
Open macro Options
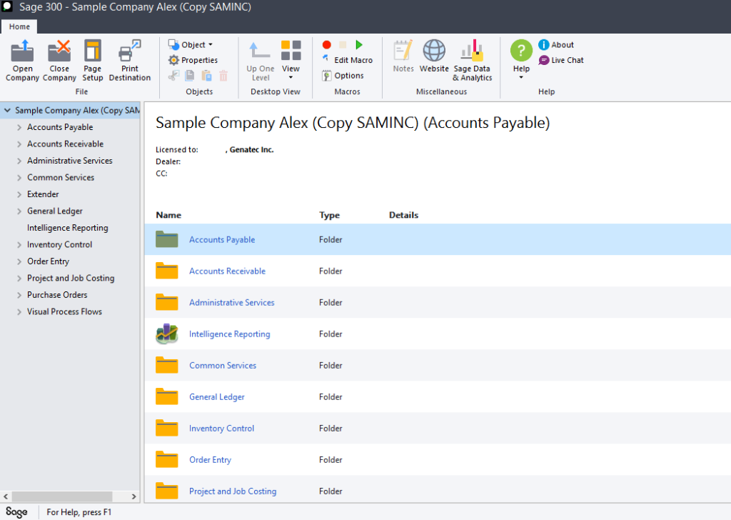(343, 76)
